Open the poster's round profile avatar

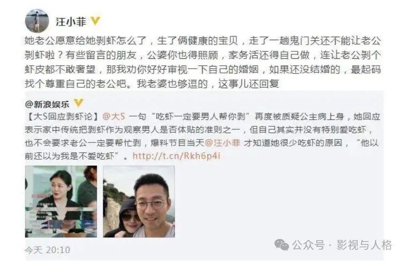(x=37, y=21)
